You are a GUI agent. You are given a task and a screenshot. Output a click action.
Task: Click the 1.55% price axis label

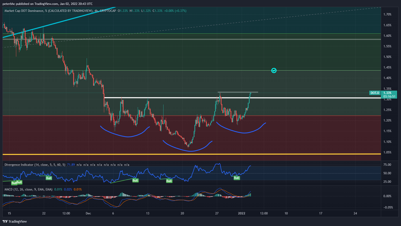click(387, 46)
